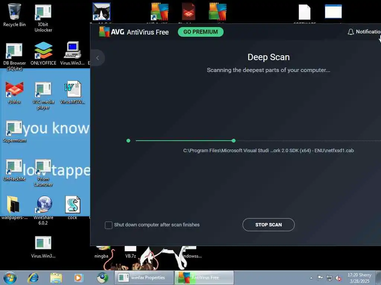The height and width of the screenshot is (285, 381).
Task: Select the dark red document icon on desktop
Action: pos(189,12)
